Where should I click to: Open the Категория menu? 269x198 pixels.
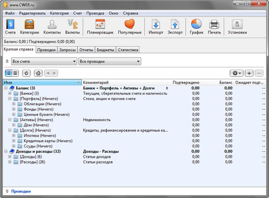(x=60, y=13)
